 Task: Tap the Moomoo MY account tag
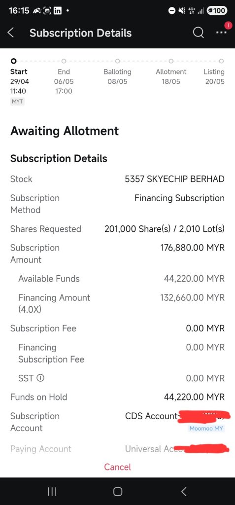(x=206, y=429)
